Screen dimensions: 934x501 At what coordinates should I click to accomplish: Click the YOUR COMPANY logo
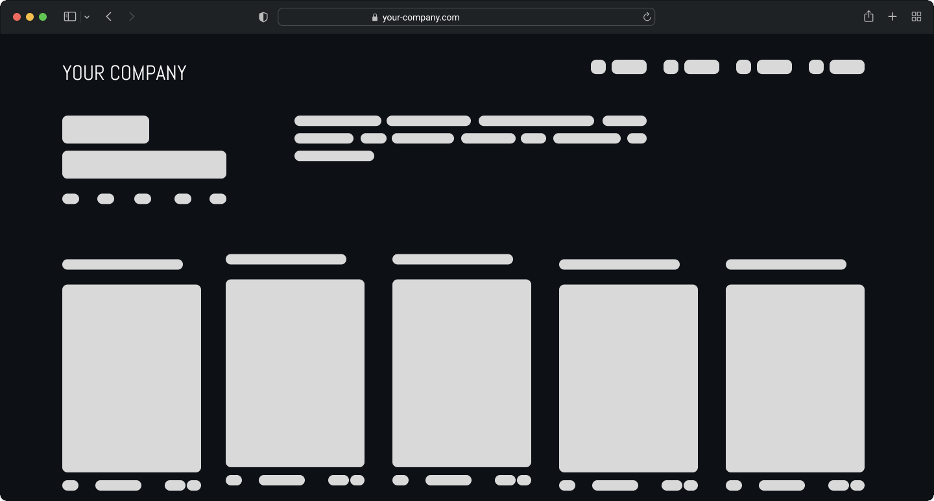125,73
